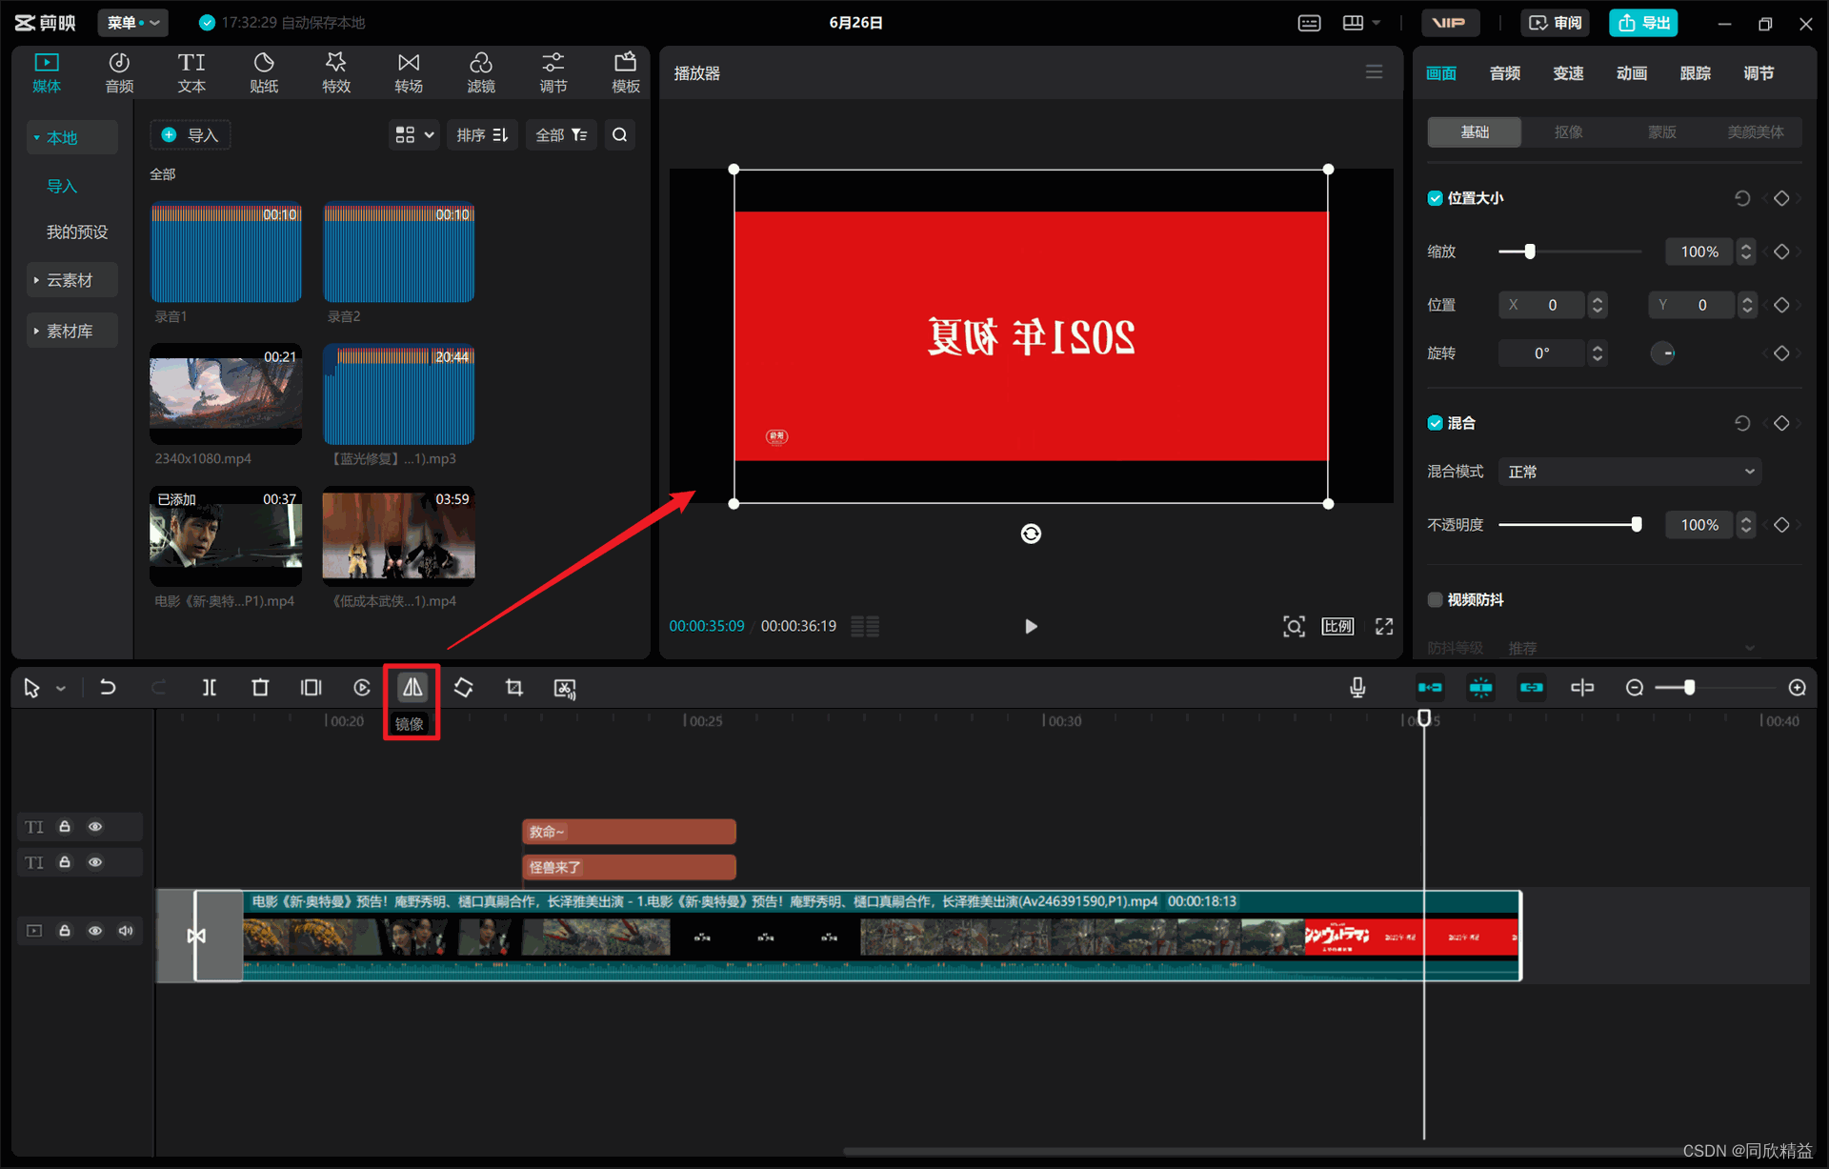Expand the 云素材 tree item
The image size is (1829, 1169).
(72, 280)
